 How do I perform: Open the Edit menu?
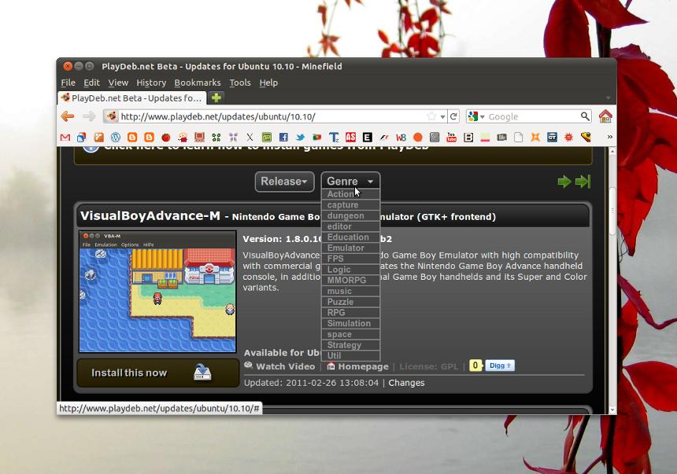pyautogui.click(x=91, y=83)
